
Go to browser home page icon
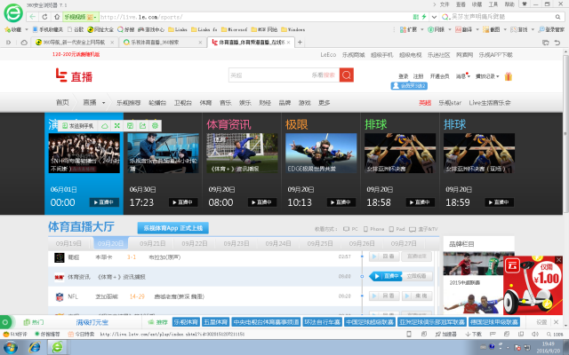tap(57, 17)
